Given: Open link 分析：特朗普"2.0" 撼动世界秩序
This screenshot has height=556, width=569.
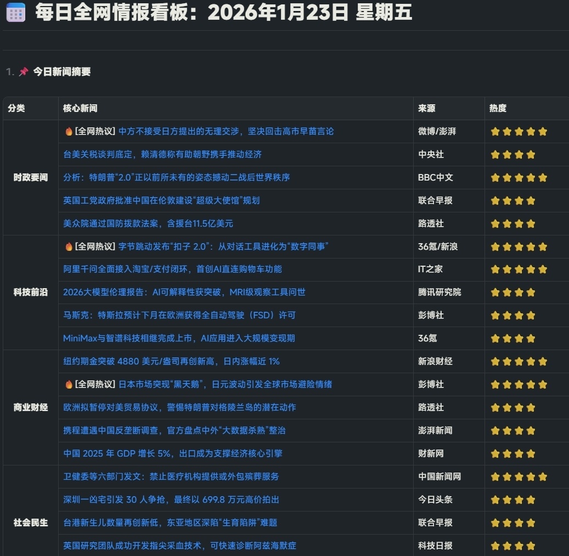Looking at the screenshot, I should click(176, 177).
